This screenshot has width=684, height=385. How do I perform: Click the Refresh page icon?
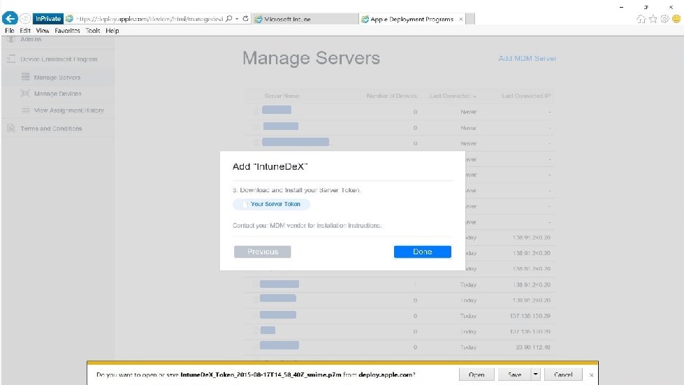(246, 19)
